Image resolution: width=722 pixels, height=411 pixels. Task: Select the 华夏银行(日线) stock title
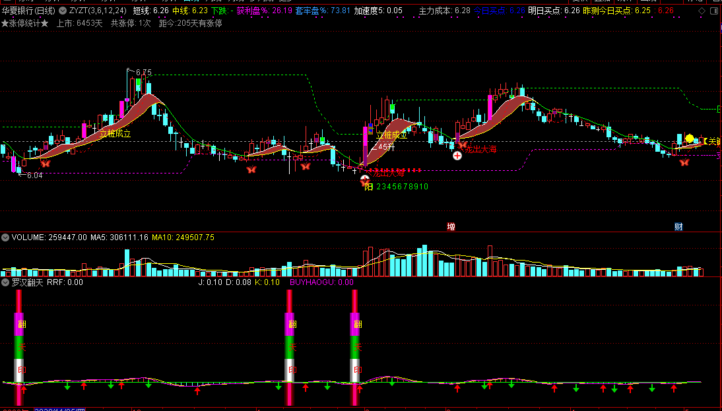click(x=28, y=11)
